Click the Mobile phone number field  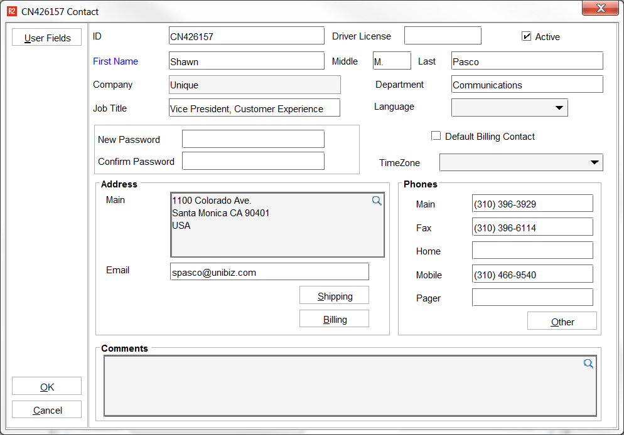pos(532,275)
